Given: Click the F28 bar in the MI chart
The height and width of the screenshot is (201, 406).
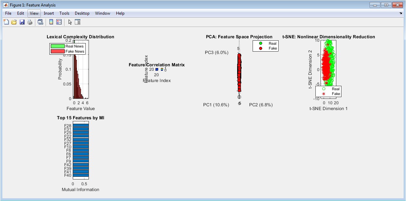Looking at the screenshot, I should tap(81, 126).
